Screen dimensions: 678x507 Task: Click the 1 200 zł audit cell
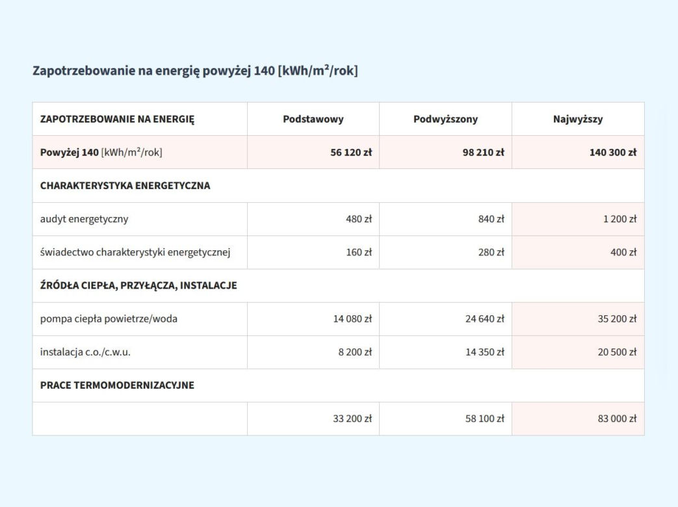click(578, 218)
